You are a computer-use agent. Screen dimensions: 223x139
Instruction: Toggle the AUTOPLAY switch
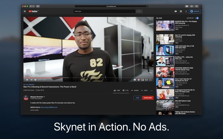(197, 18)
